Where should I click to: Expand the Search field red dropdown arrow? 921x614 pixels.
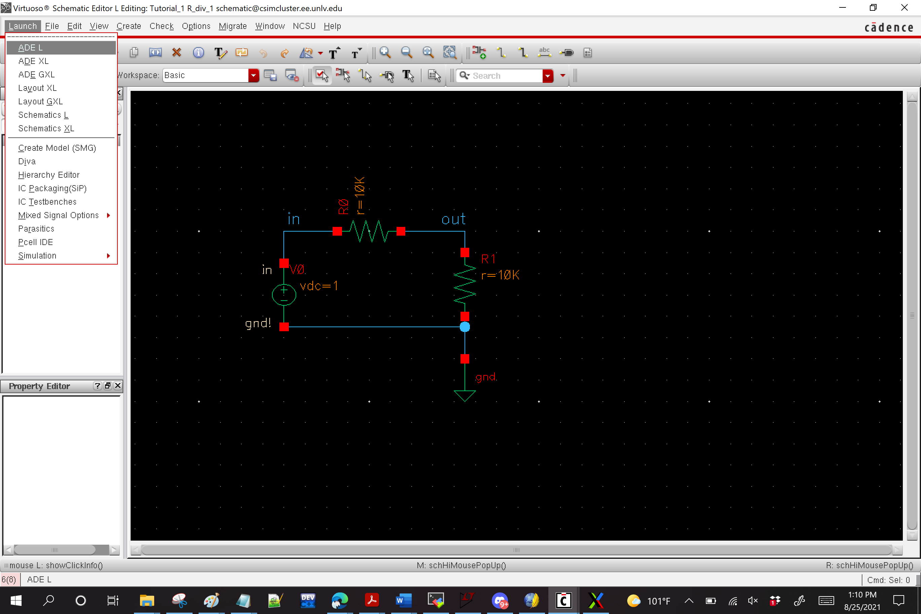[x=547, y=76]
